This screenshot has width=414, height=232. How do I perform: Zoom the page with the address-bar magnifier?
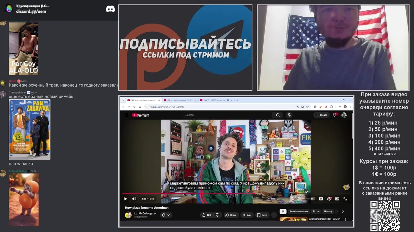298,107
